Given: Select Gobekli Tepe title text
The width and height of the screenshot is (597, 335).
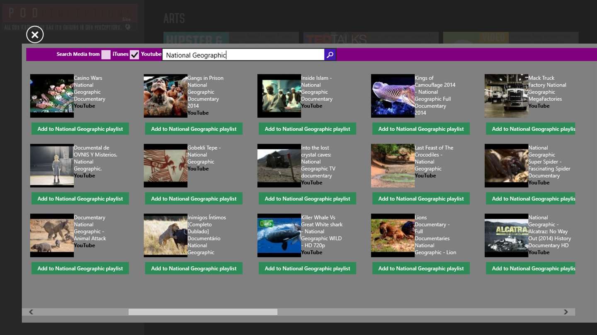Looking at the screenshot, I should click(204, 155).
